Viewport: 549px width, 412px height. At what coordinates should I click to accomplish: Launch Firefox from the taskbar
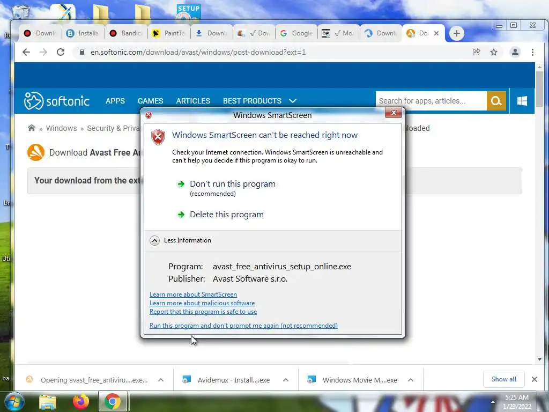coord(80,401)
